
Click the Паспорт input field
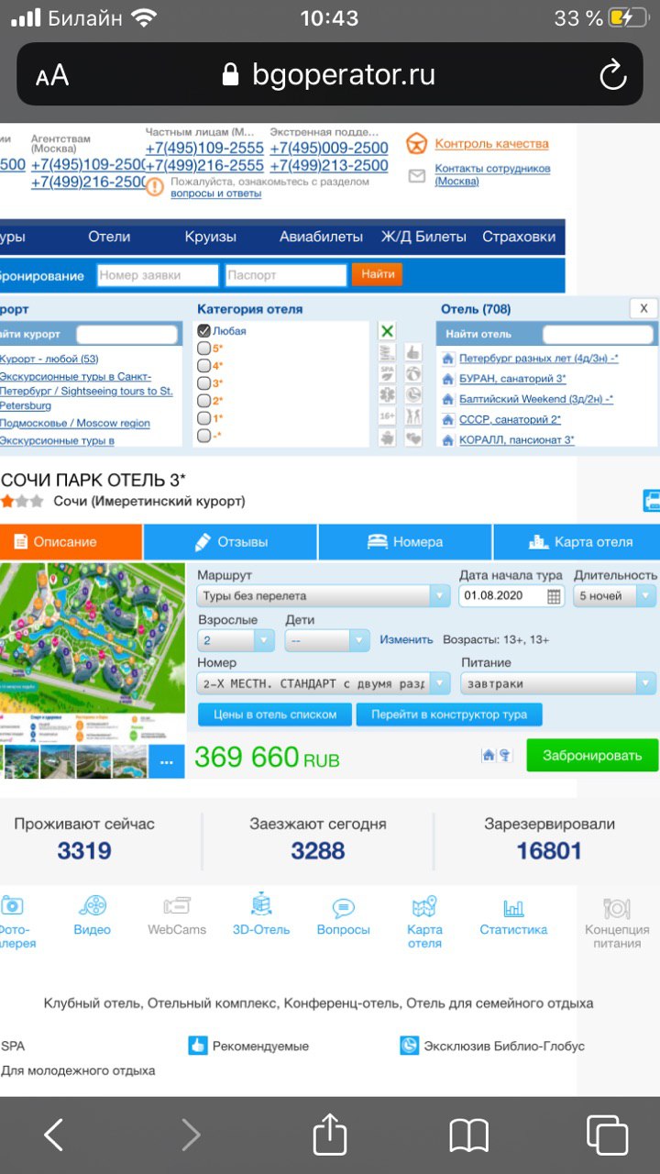coord(286,275)
